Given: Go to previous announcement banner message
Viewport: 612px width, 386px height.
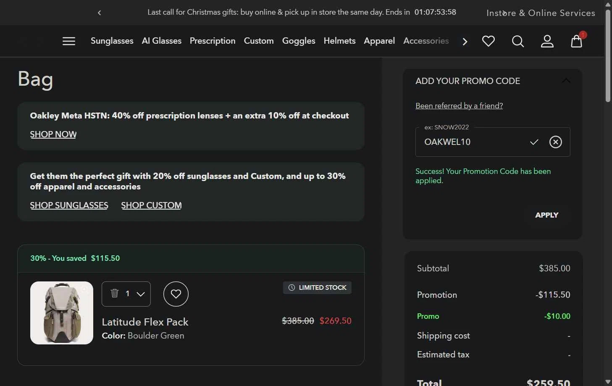Looking at the screenshot, I should click(x=100, y=13).
